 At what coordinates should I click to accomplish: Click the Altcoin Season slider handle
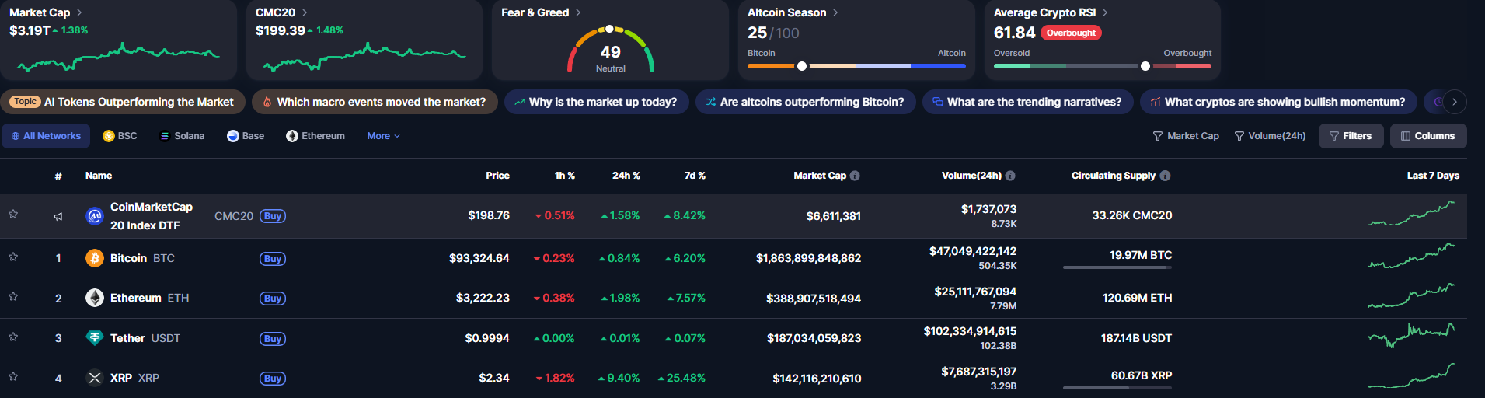802,66
